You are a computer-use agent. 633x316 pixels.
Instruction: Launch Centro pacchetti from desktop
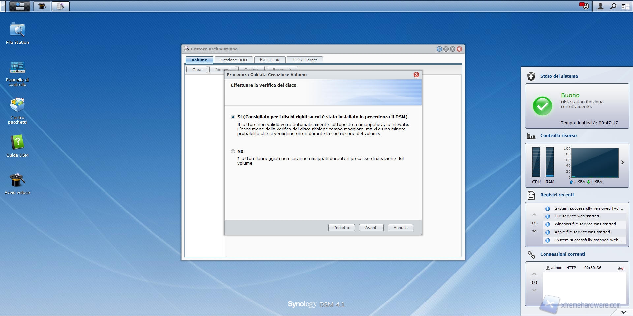pos(17,105)
